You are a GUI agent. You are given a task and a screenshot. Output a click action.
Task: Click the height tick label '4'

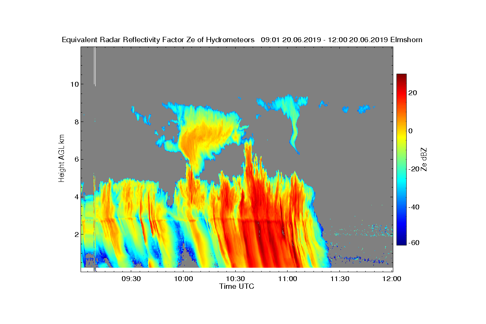76,197
